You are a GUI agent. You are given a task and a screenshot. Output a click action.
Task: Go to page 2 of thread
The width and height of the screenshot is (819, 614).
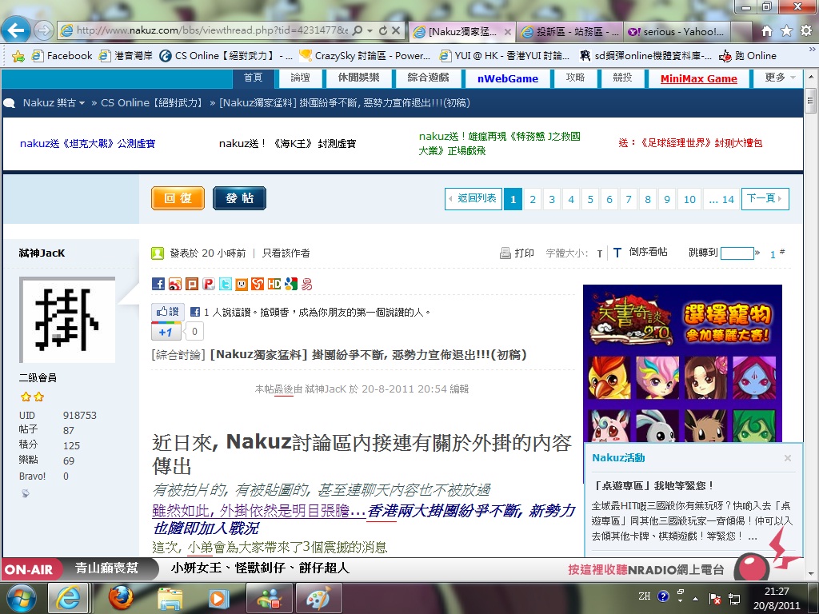pos(532,199)
